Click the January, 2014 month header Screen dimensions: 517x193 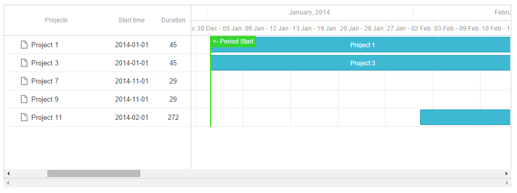(x=310, y=12)
